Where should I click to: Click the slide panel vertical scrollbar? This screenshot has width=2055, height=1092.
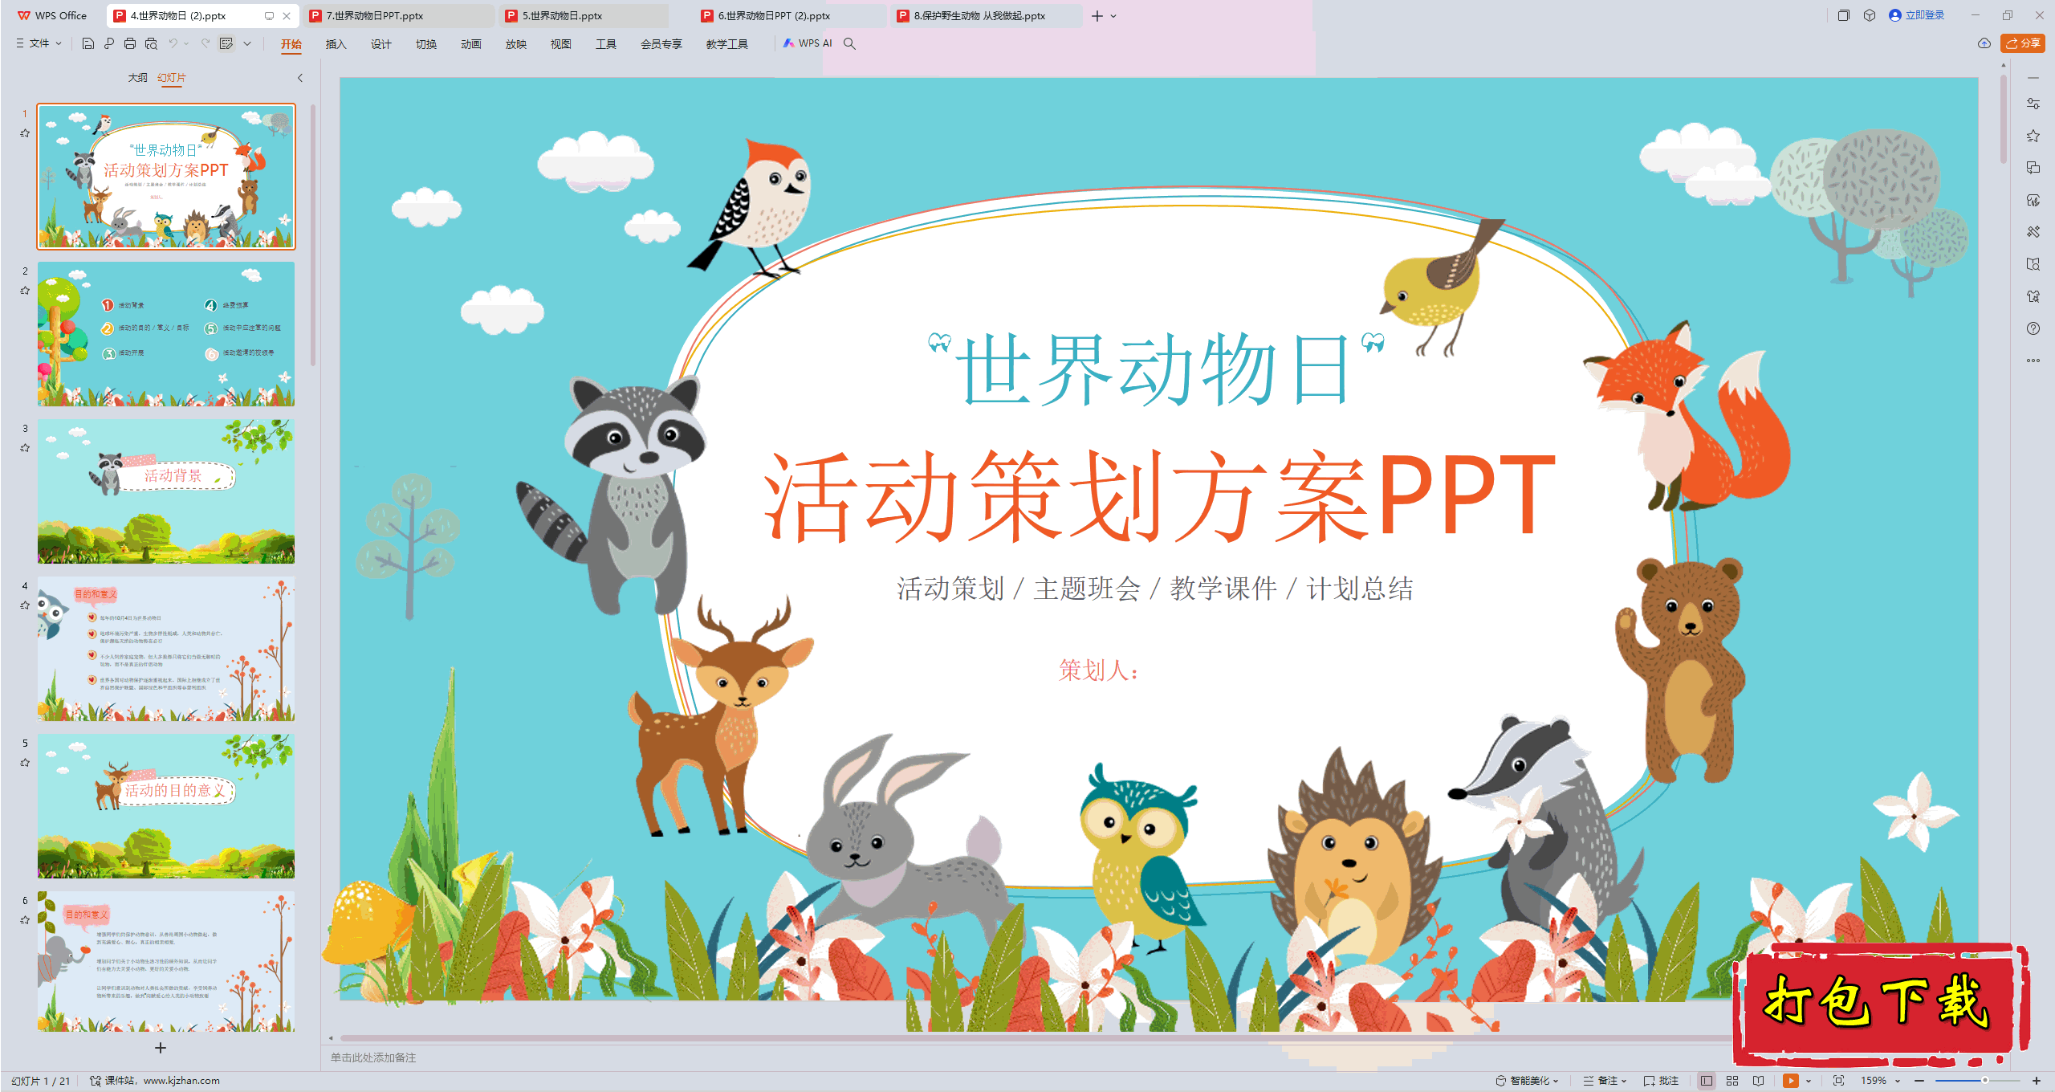(313, 237)
